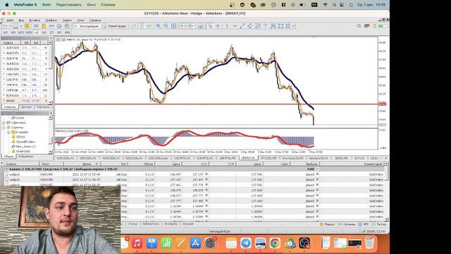Open the New Order dialog button
Image resolution: width=451 pixels, height=254 pixels.
pyautogui.click(x=114, y=26)
